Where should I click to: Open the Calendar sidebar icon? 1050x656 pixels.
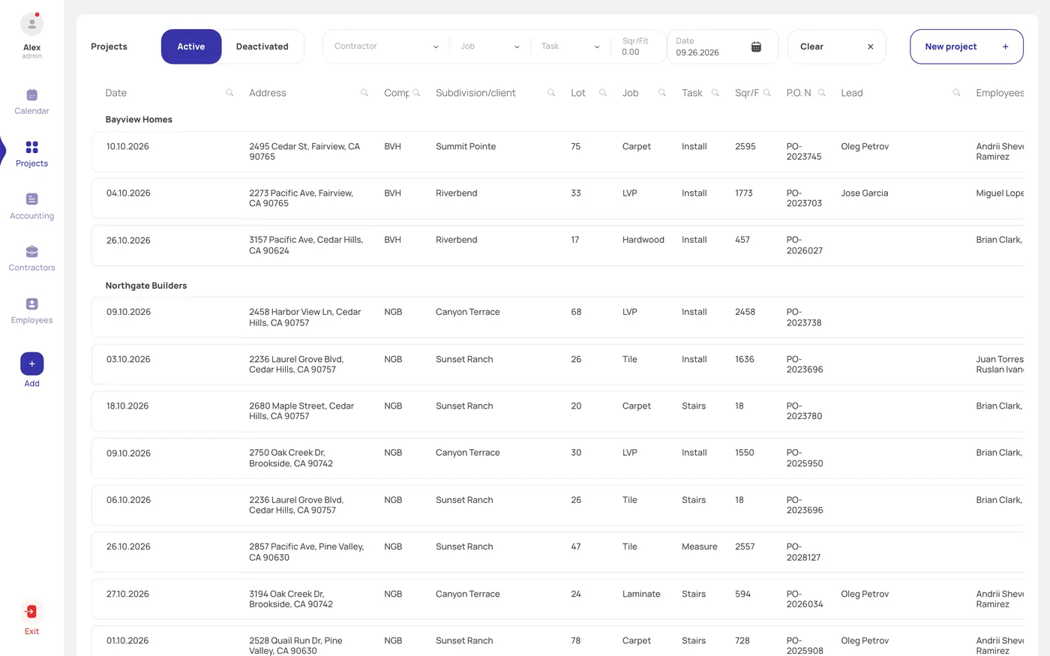[x=31, y=95]
